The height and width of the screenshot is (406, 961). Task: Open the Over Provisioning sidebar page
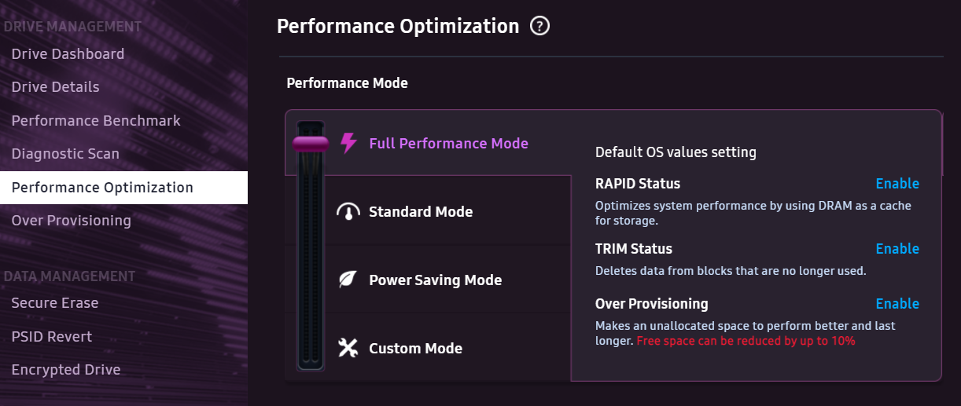[x=71, y=221]
